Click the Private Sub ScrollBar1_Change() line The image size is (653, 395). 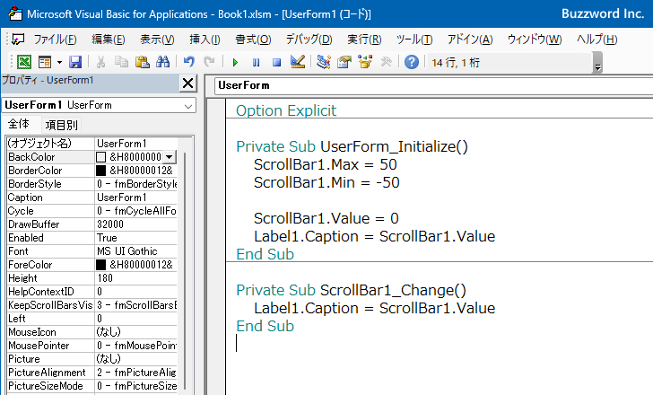(x=351, y=290)
